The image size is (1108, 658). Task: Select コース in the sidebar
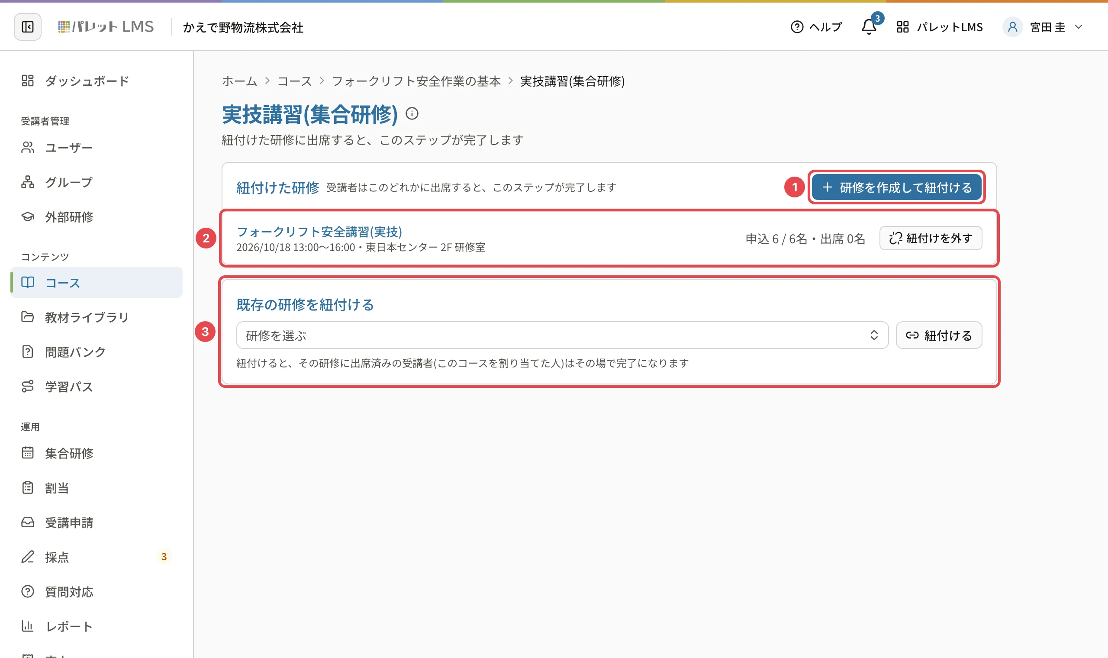click(97, 282)
